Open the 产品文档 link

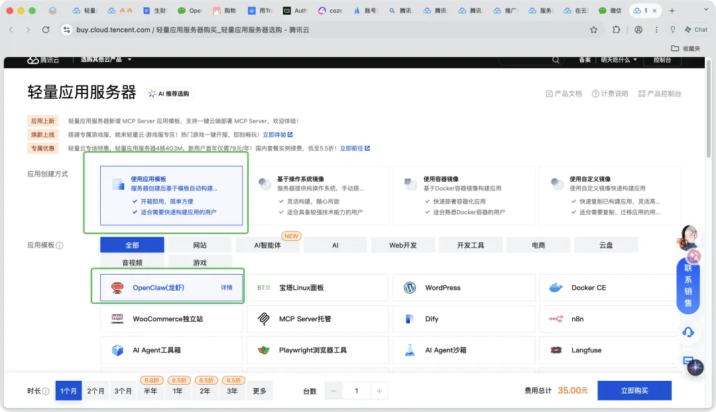[x=564, y=94]
